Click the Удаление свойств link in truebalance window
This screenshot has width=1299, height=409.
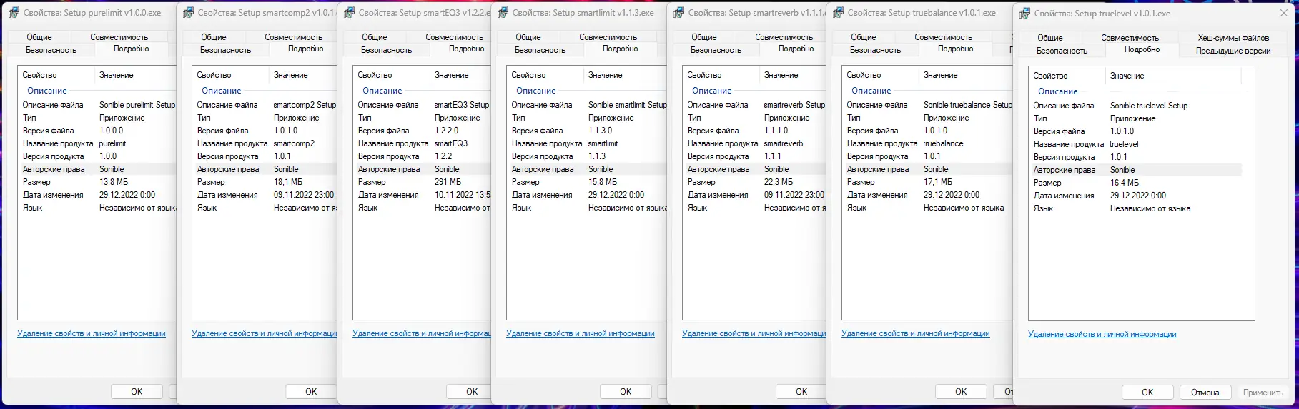click(915, 333)
